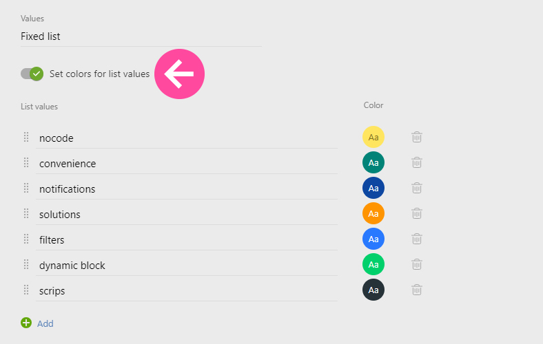Delete the nocode list value
Screen dimensions: 543x344
pyautogui.click(x=417, y=137)
